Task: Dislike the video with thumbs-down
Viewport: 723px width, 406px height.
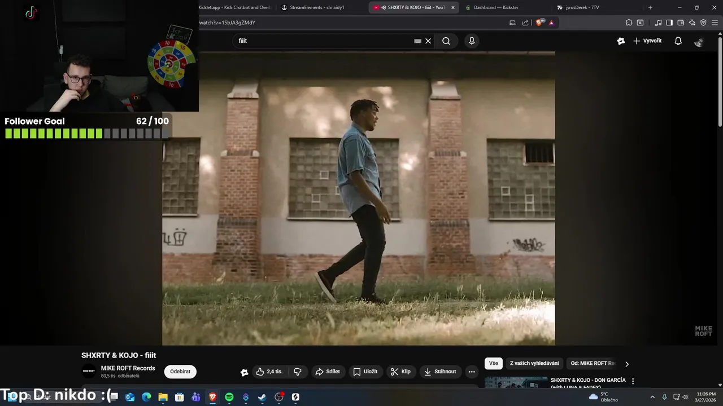Action: (298, 372)
